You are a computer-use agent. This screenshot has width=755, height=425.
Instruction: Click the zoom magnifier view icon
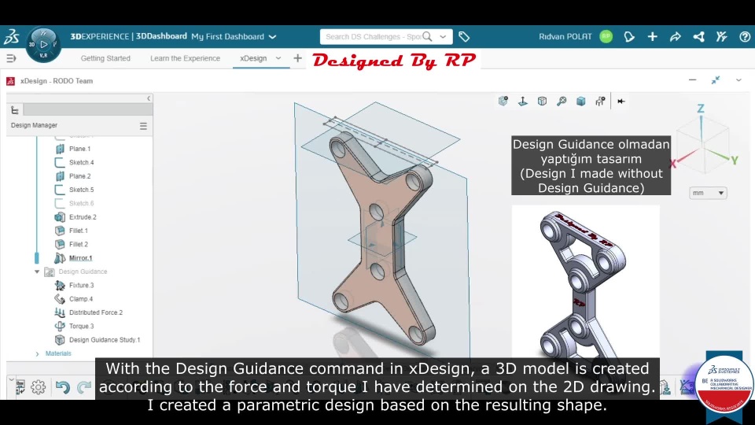click(562, 102)
